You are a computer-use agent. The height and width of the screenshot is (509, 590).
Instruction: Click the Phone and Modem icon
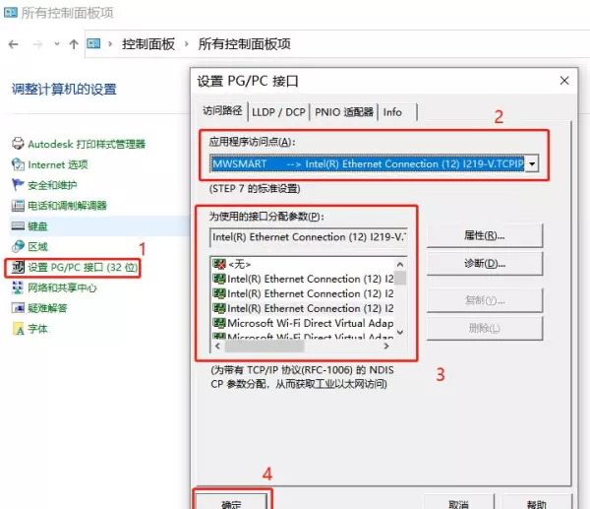click(18, 206)
